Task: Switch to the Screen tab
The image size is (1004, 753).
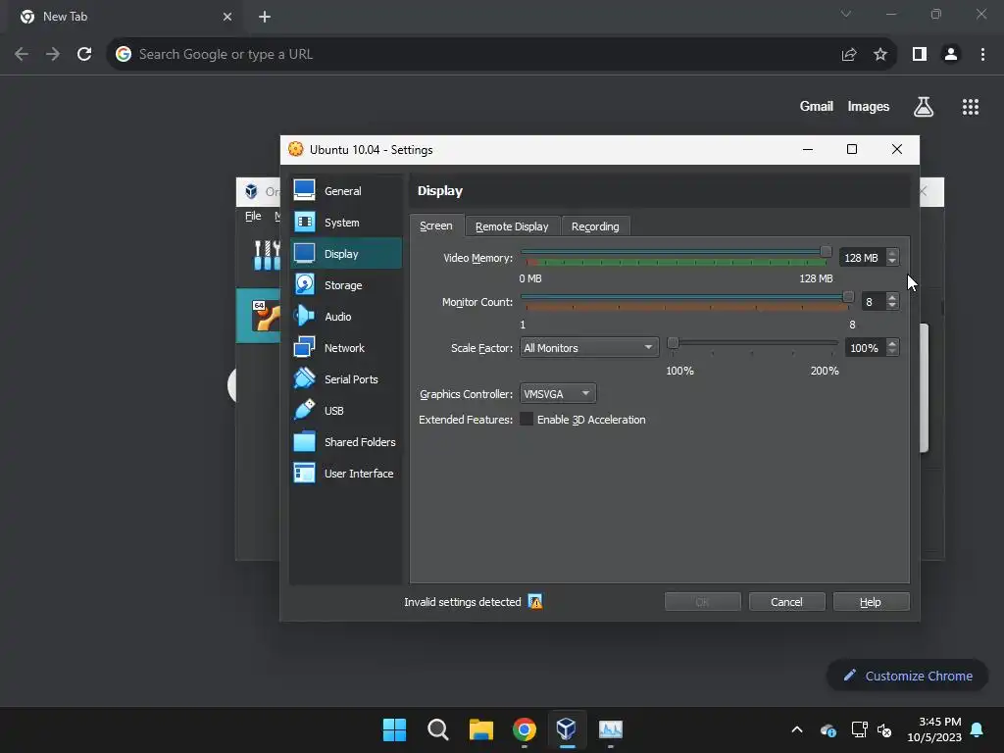Action: [x=436, y=226]
